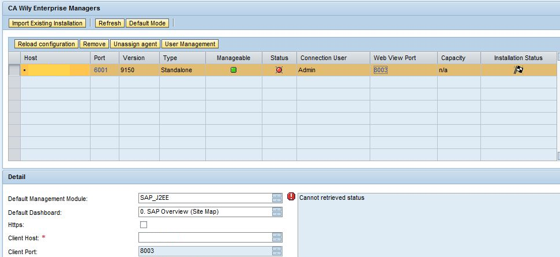Click Connection User column header

(x=333, y=58)
